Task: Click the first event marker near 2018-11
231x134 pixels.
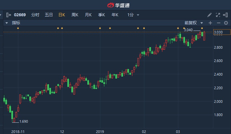Action: point(18,28)
